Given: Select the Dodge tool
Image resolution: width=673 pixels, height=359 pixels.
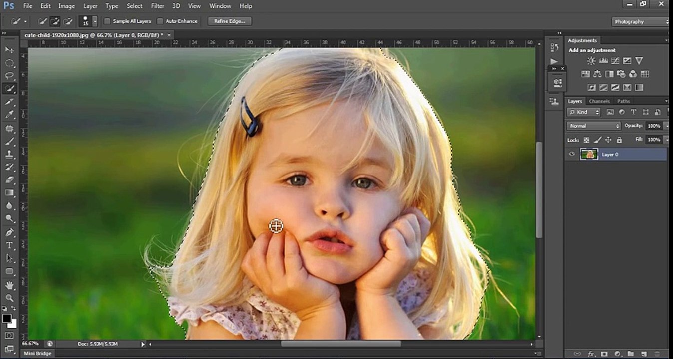Looking at the screenshot, I should click(x=9, y=219).
